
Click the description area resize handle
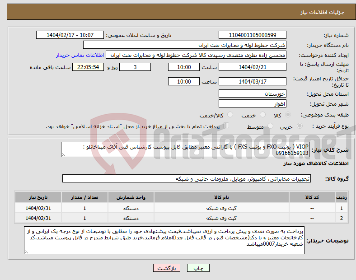pyautogui.click(x=63, y=155)
